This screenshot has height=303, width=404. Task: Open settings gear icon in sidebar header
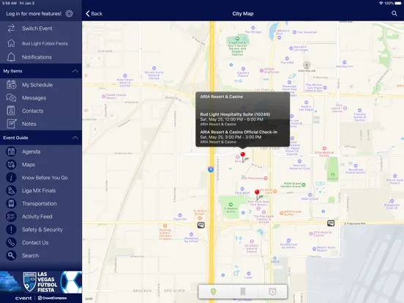coord(69,14)
